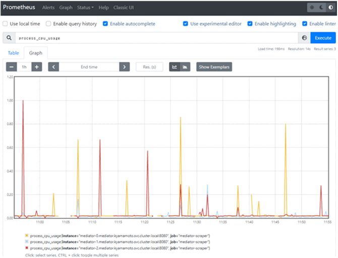Open the metrics explorer globe icon
This screenshot has width=338, height=258.
304,38
